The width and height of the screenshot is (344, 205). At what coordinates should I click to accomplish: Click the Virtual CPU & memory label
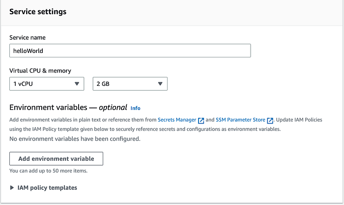coord(40,71)
